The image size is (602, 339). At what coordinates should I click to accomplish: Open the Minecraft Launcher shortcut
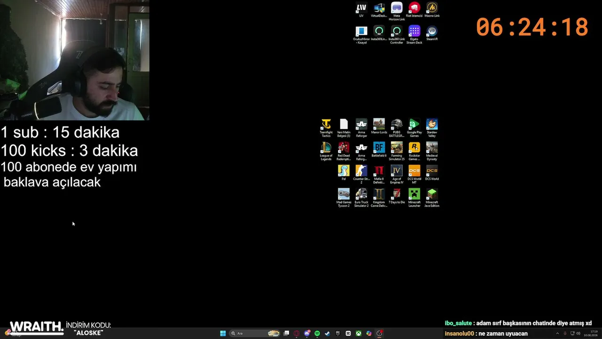pyautogui.click(x=414, y=198)
